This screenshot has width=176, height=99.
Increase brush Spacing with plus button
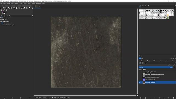(x=175, y=59)
